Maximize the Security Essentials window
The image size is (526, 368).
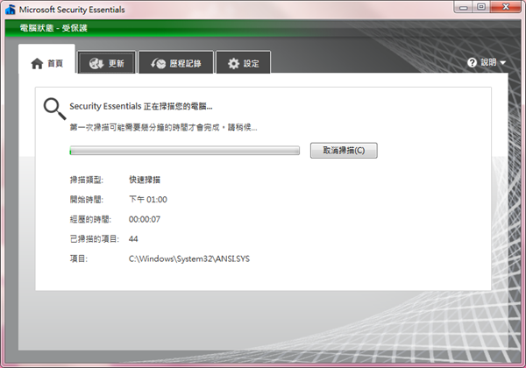click(x=481, y=7)
